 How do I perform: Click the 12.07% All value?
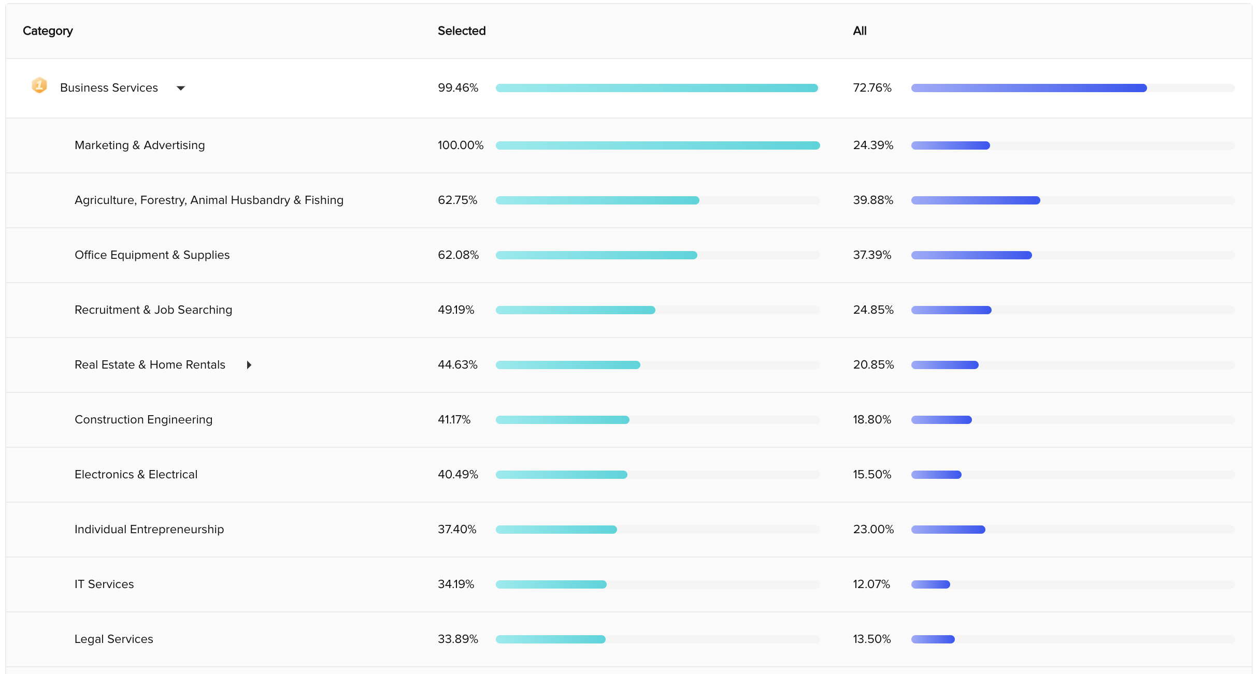[x=871, y=584]
